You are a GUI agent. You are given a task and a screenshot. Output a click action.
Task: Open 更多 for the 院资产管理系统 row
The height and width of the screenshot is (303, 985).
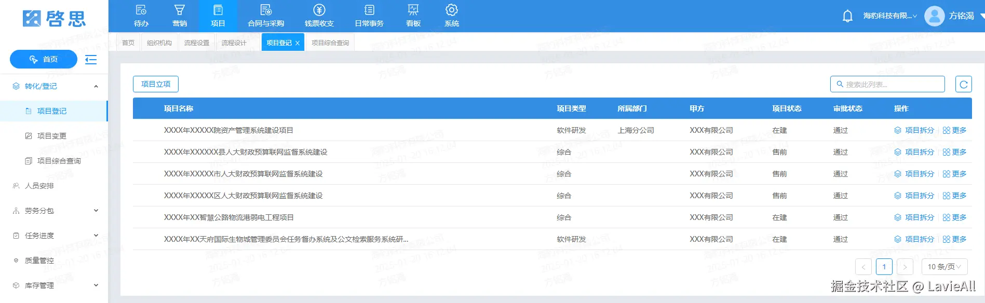[x=954, y=130]
